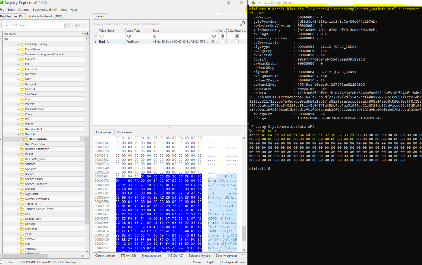The height and width of the screenshot is (265, 422).
Task: Expand the Microsoft Management Console key
Action: click(x=18, y=54)
